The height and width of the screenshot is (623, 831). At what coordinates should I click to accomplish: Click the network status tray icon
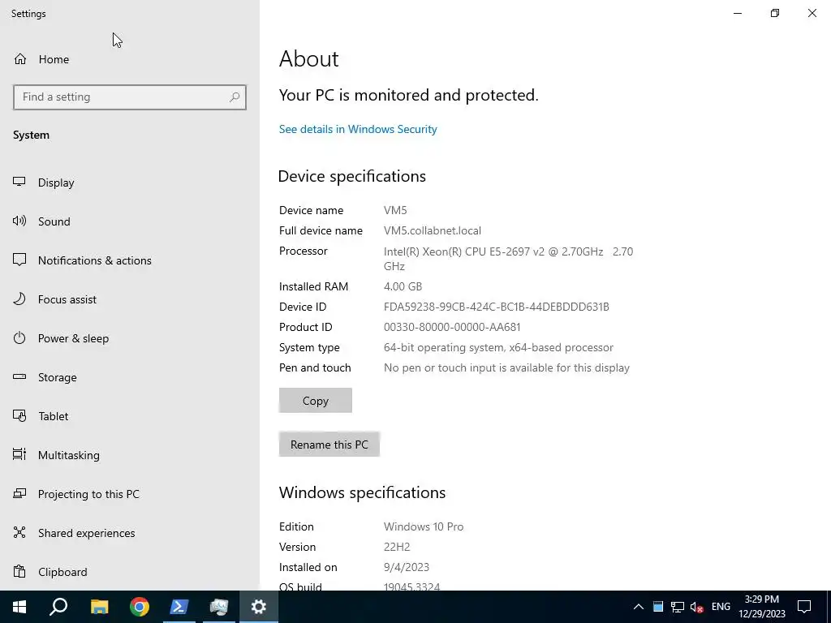click(678, 607)
